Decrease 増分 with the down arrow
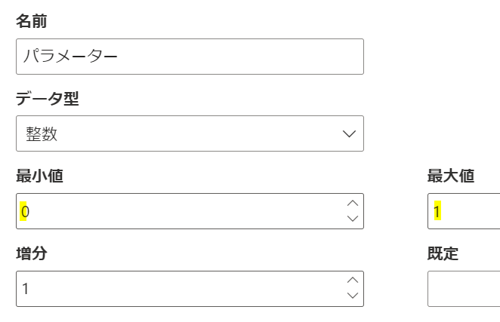The height and width of the screenshot is (322, 500). point(352,296)
